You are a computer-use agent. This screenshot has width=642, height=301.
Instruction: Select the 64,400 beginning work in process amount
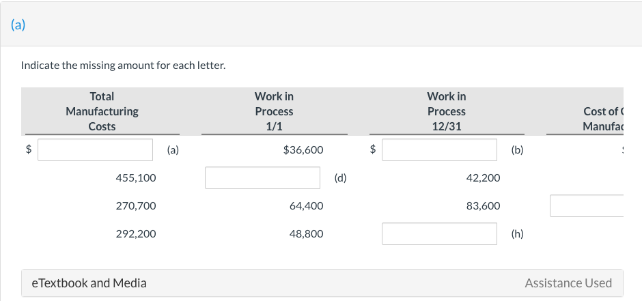click(x=307, y=206)
